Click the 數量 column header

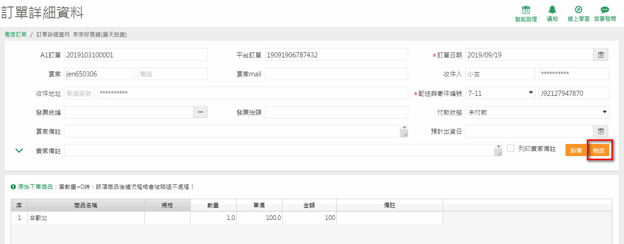213,205
